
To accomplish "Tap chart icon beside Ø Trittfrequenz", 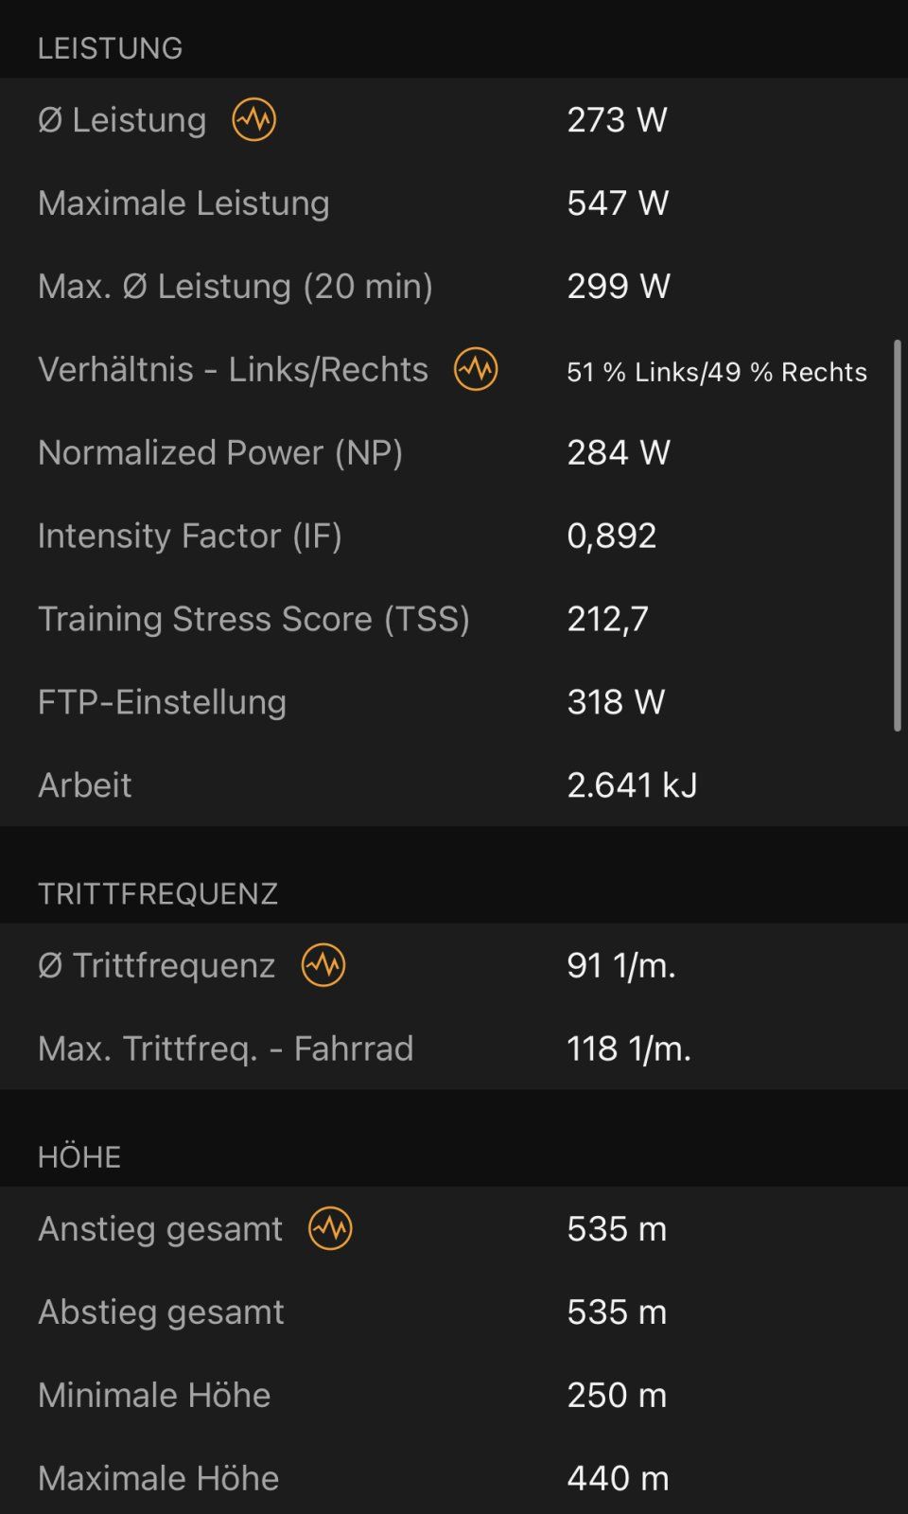I will click(x=323, y=965).
